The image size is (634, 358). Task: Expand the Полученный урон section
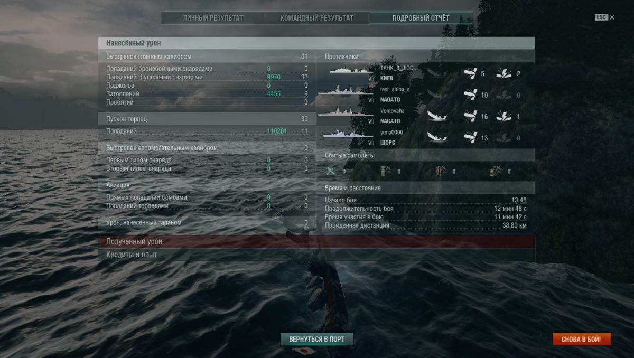tap(316, 241)
